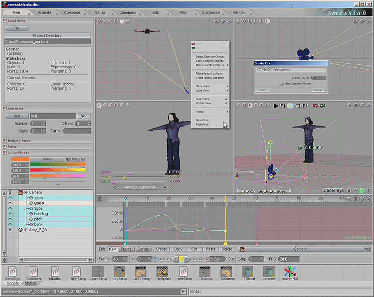Expand the Amy_S_W tree node

25,230
